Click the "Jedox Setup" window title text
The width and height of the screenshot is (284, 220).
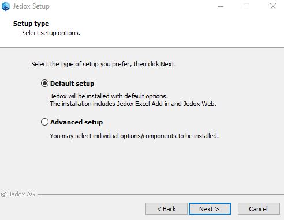31,6
